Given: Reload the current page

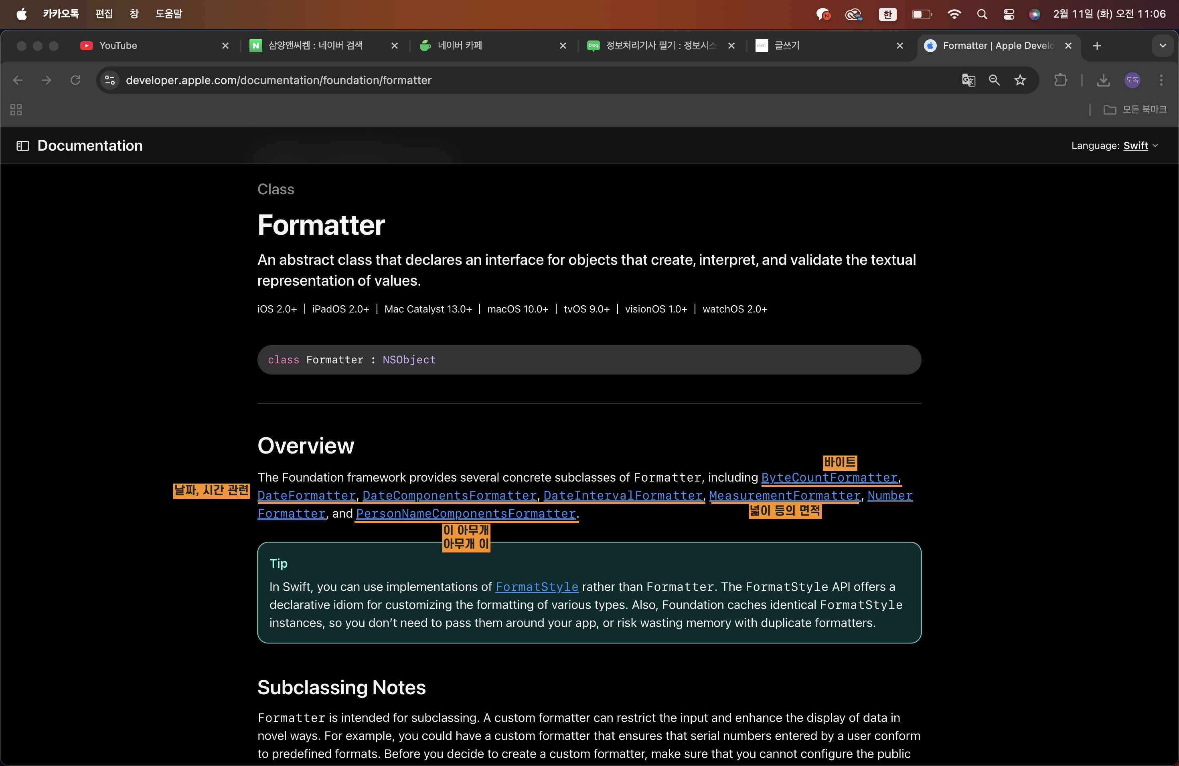Looking at the screenshot, I should [x=75, y=80].
